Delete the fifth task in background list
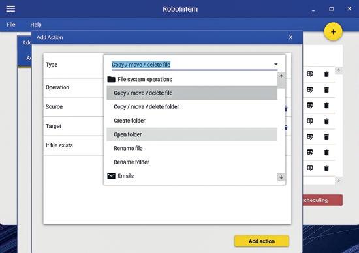 326,136
